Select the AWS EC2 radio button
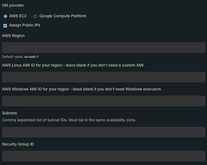Viewport: 207px width, 165px height. pyautogui.click(x=5, y=16)
